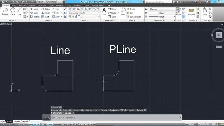The width and height of the screenshot is (224, 126).
Task: Activate the Fillet command
Action: coord(56,13)
